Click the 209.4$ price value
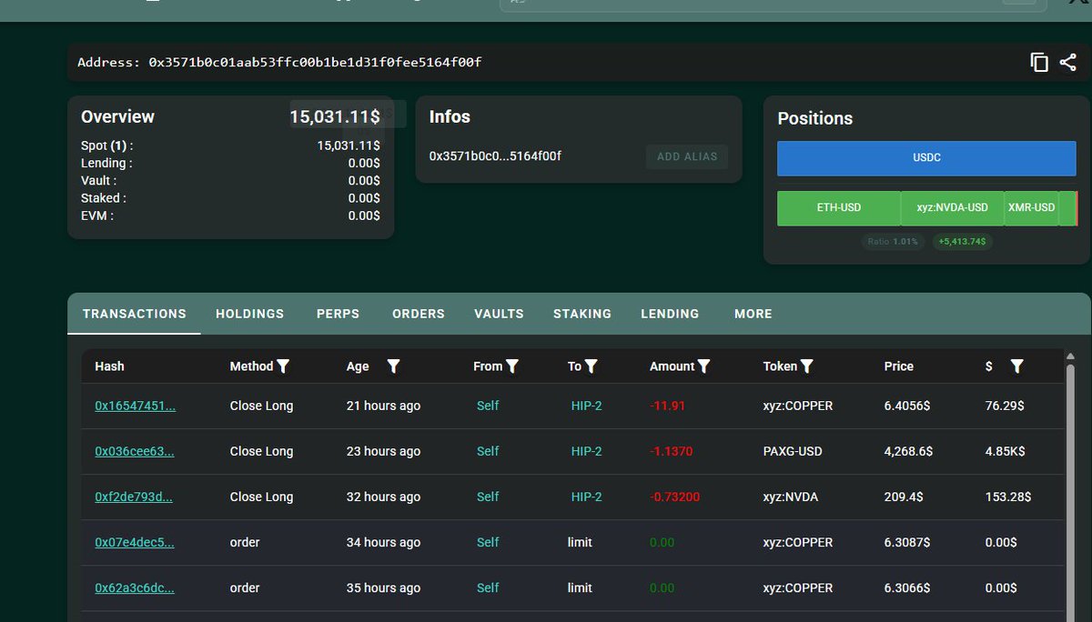The height and width of the screenshot is (622, 1092). pyautogui.click(x=904, y=497)
